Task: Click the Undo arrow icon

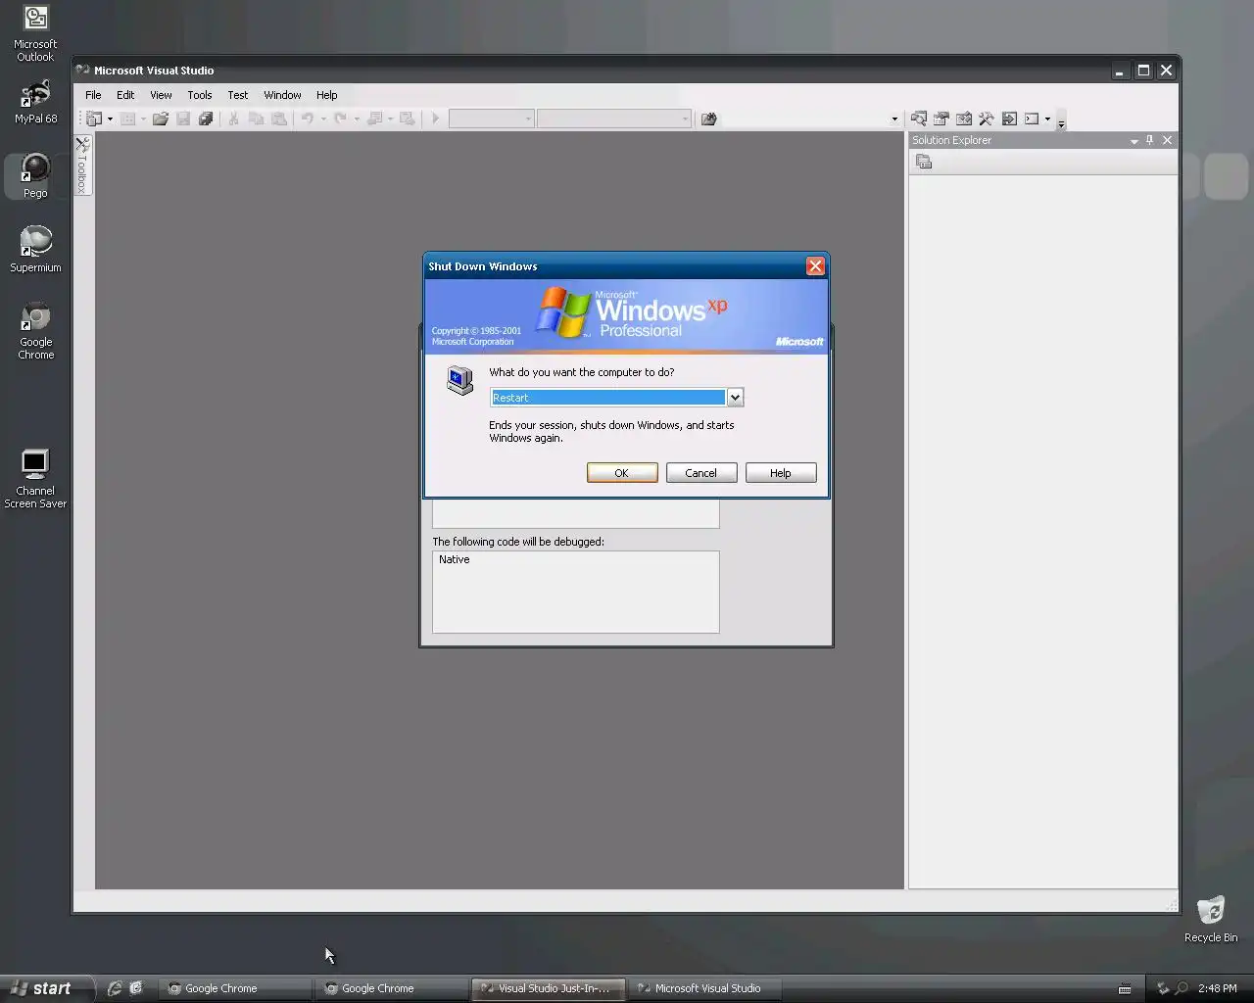Action: (307, 119)
